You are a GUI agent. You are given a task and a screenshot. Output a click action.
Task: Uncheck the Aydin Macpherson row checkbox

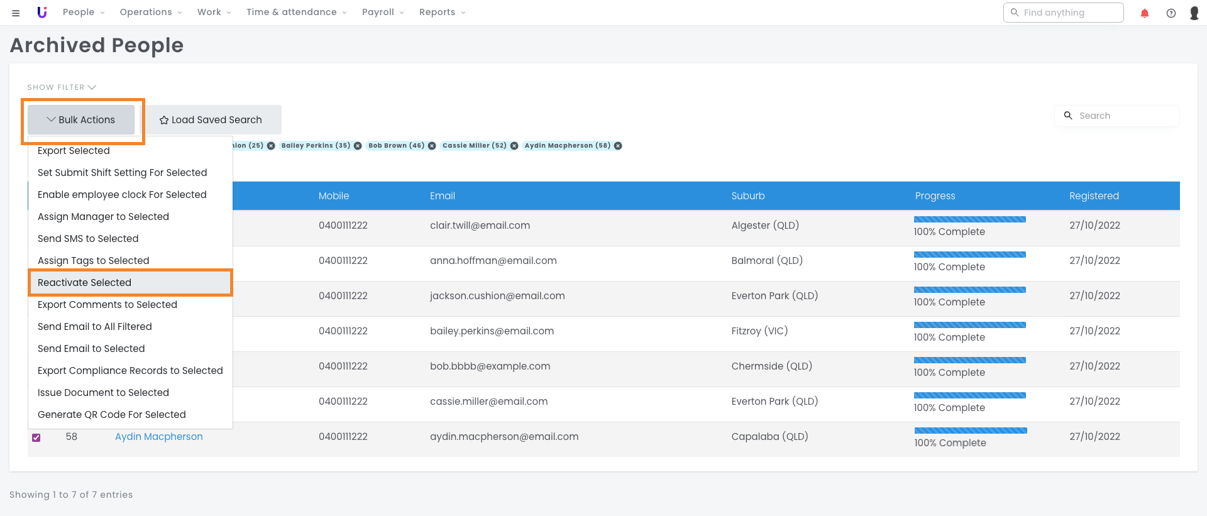(x=36, y=437)
